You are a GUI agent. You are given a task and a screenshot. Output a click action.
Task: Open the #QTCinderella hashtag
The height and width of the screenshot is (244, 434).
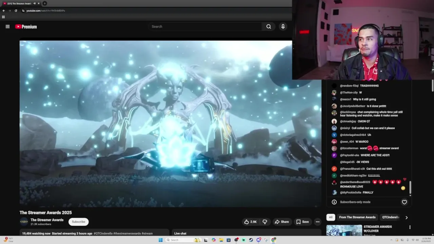point(103,233)
